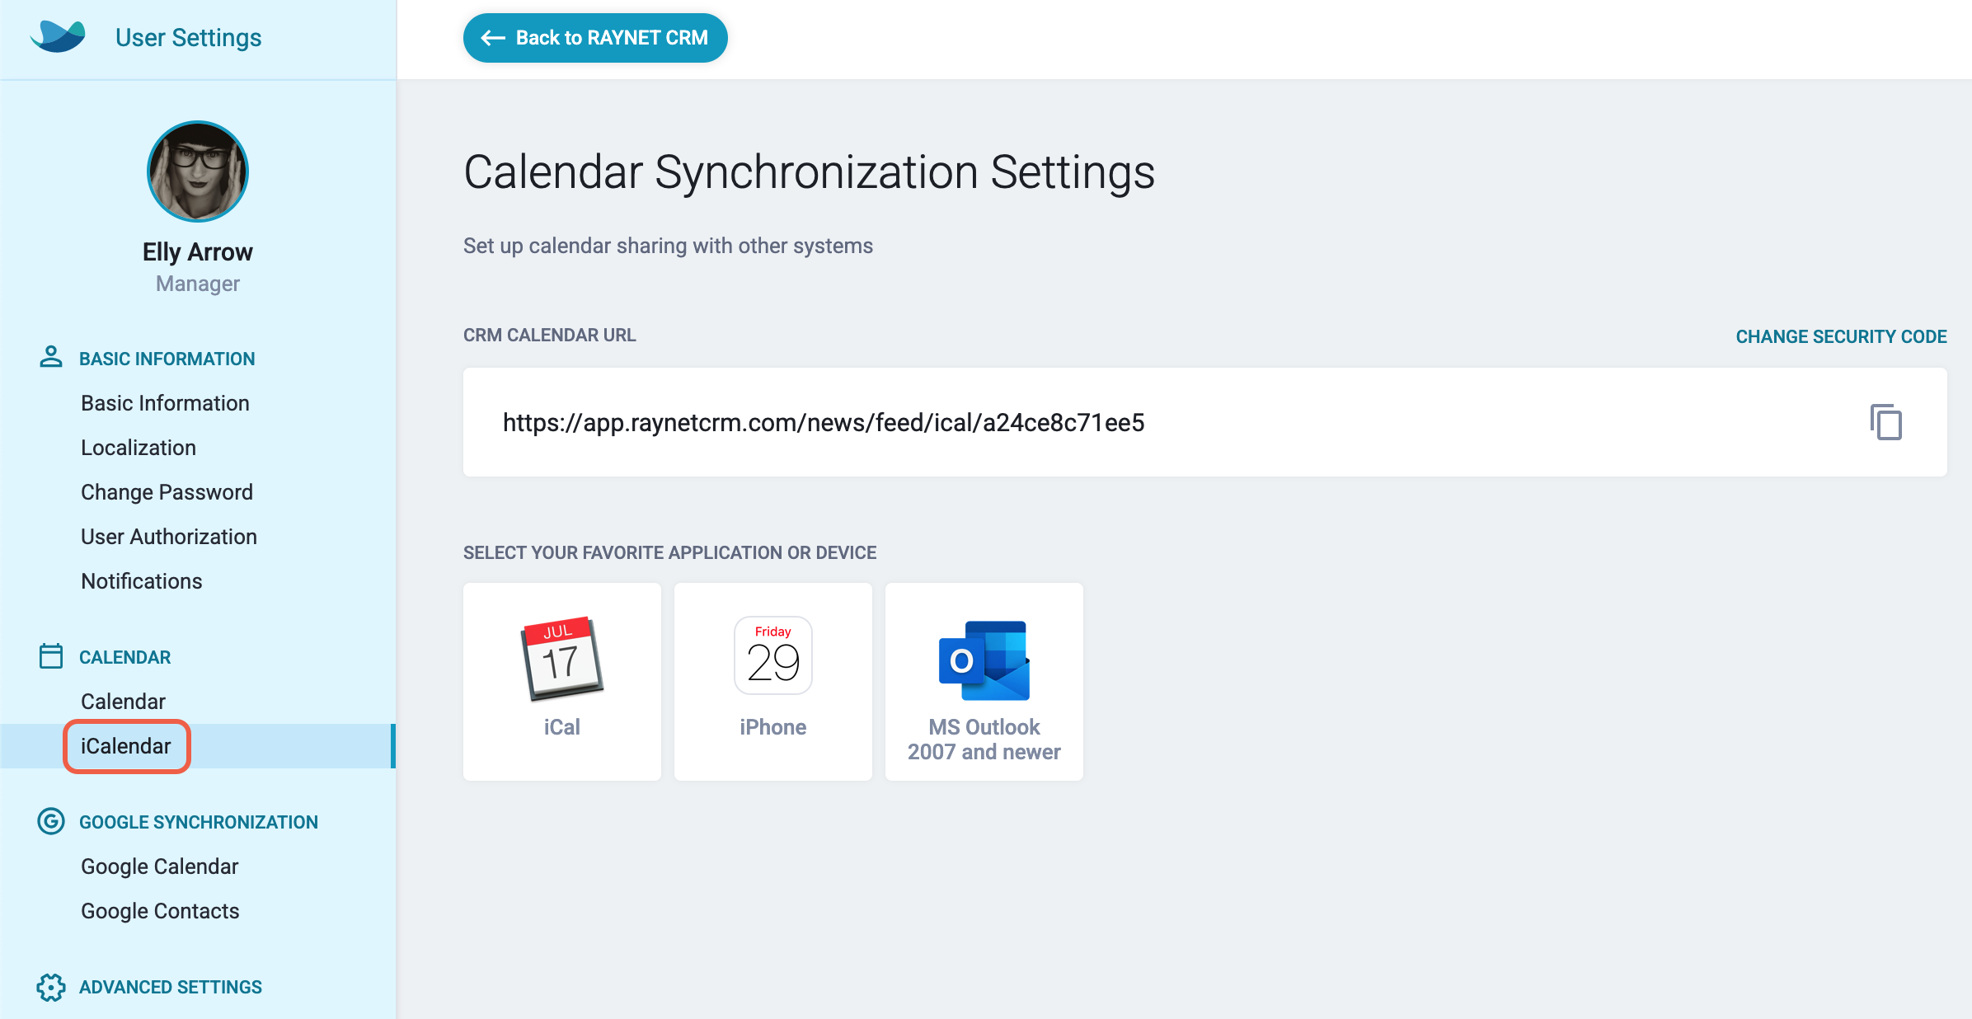1972x1019 pixels.
Task: Click the User Authorization sidebar item
Action: [x=170, y=537]
